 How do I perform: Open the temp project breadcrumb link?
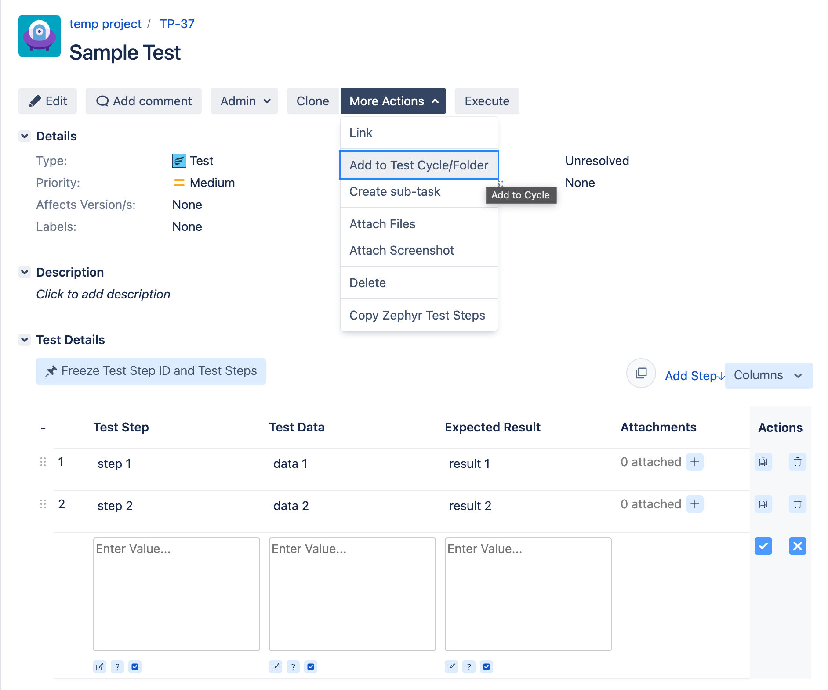(105, 24)
